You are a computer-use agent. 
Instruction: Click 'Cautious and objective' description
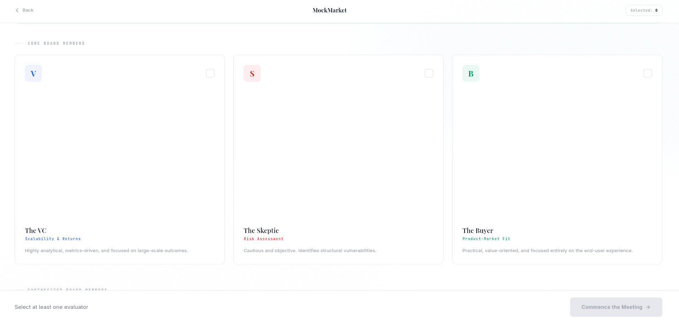click(x=310, y=251)
